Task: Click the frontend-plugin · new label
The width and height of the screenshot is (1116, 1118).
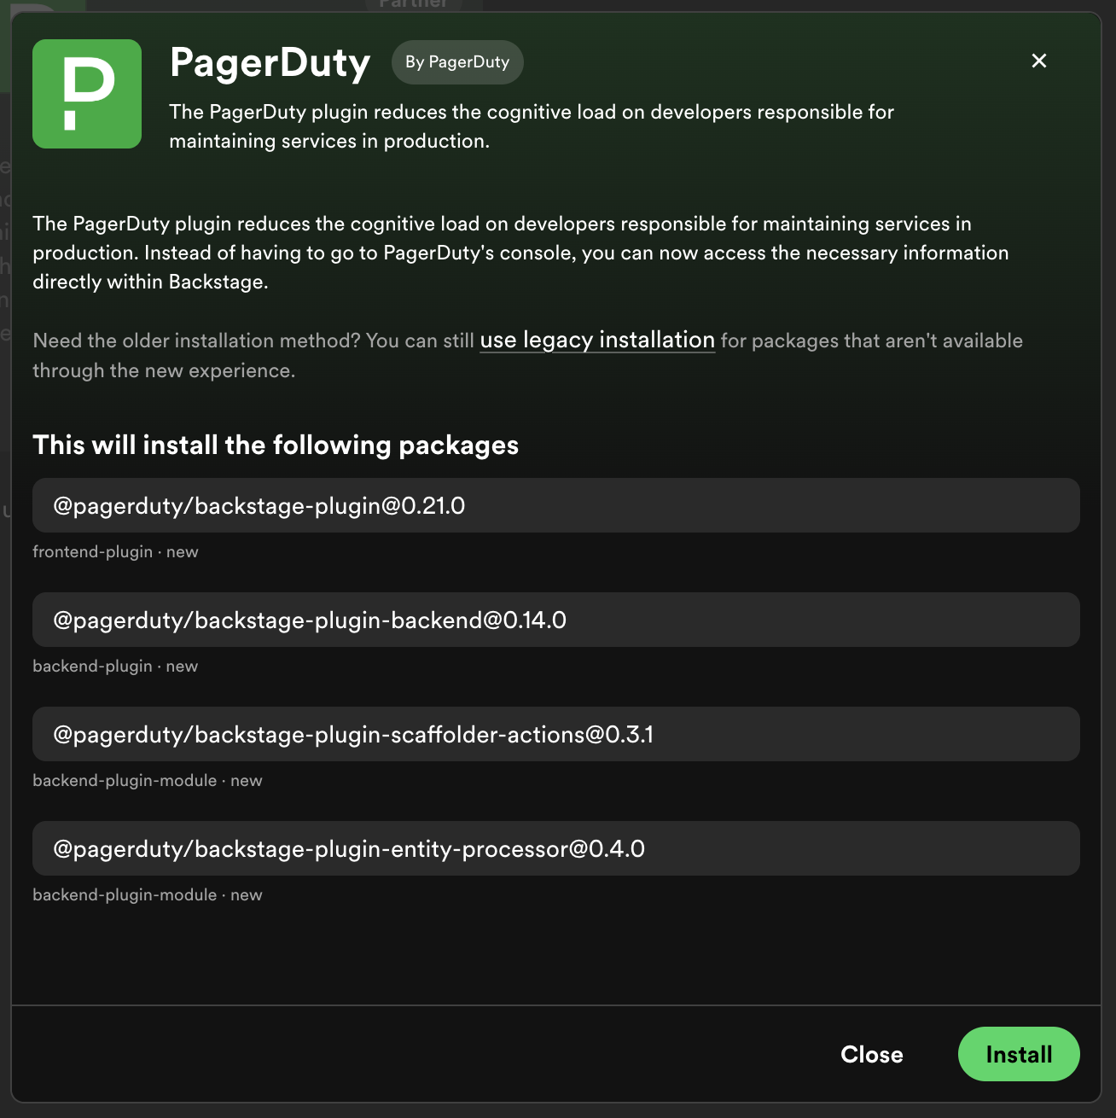Action: click(115, 552)
